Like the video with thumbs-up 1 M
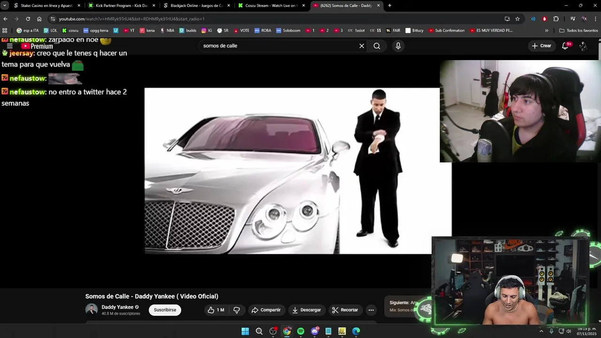Viewport: 601px width, 338px height. [x=216, y=310]
